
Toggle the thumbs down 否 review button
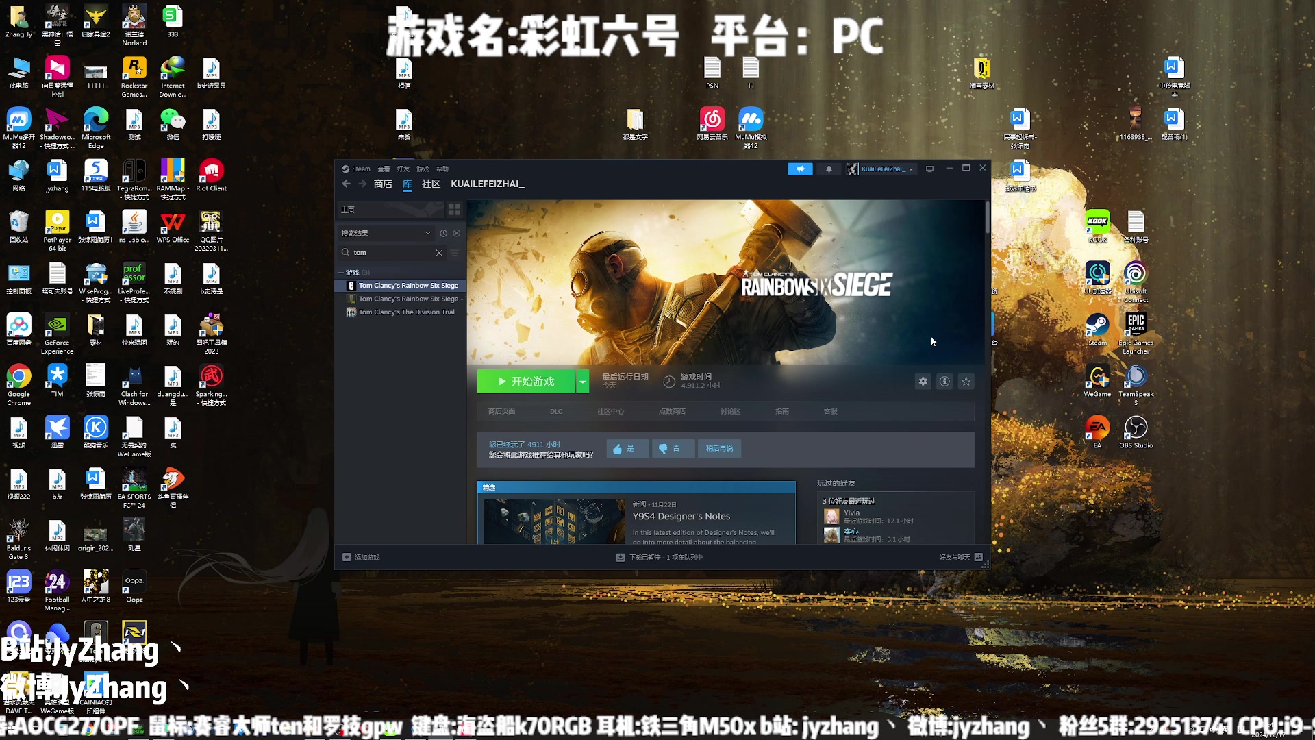point(672,448)
